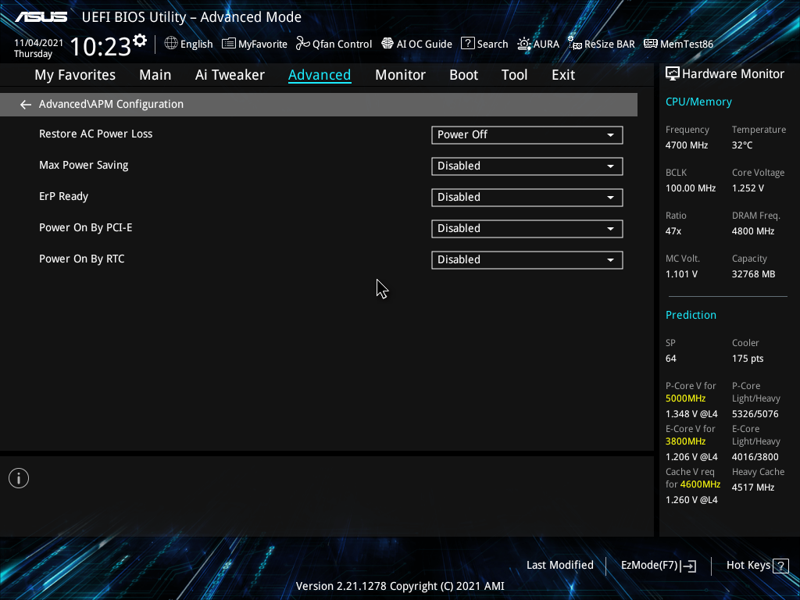Select the Restore AC Power Loss label
Screen dimensions: 800x600
96,134
